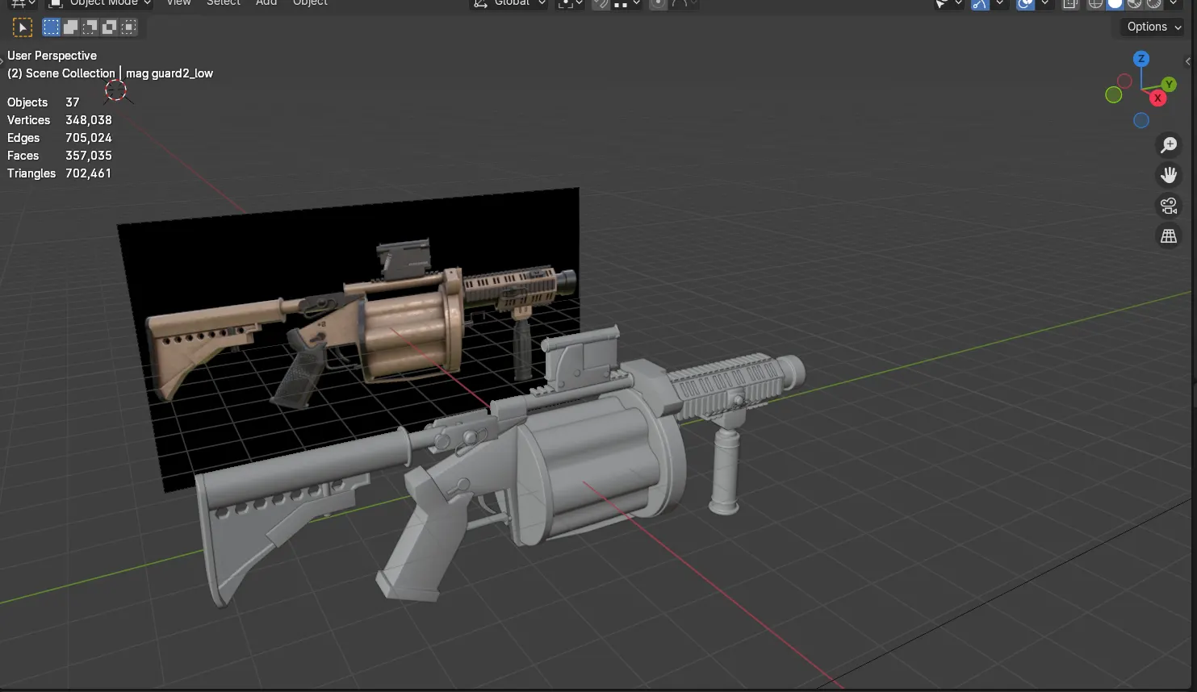Open the Options dropdown
The image size is (1197, 692).
coord(1153,27)
